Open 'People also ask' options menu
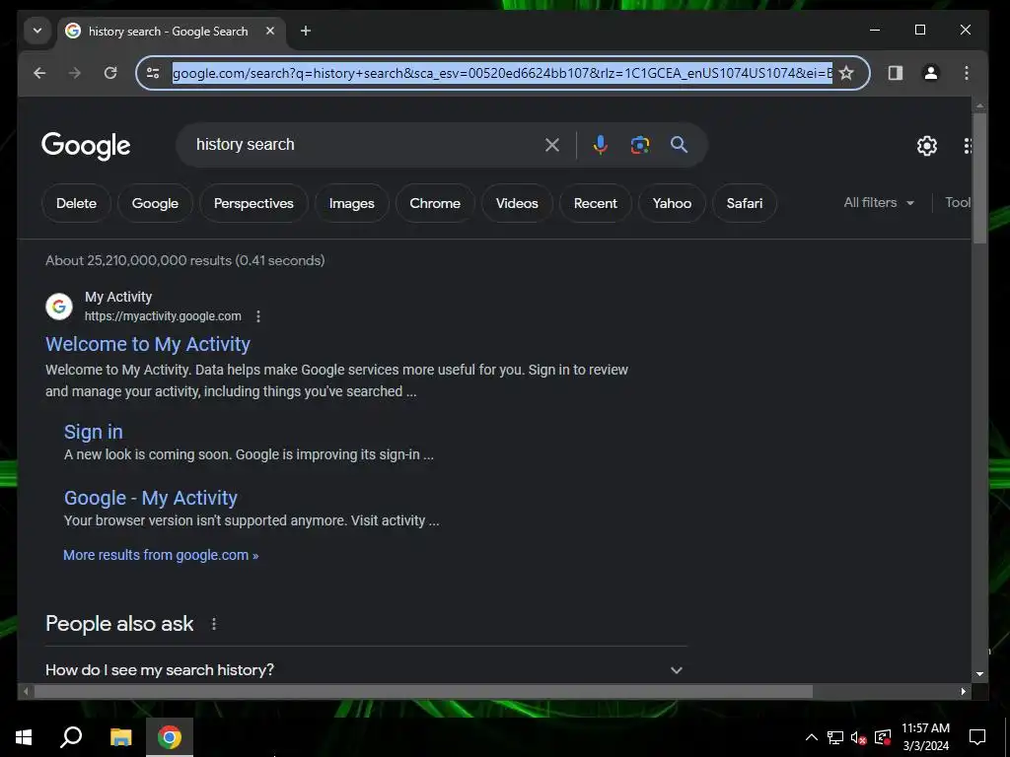Viewport: 1010px width, 757px height. click(214, 624)
